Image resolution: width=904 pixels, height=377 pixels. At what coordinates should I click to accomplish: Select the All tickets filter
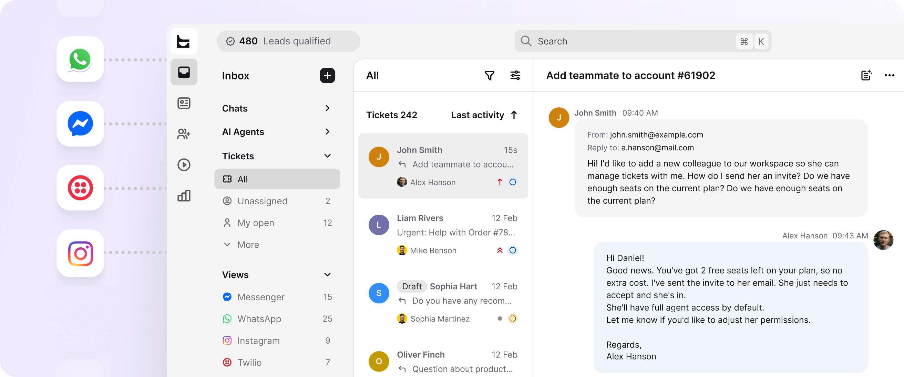coord(277,179)
